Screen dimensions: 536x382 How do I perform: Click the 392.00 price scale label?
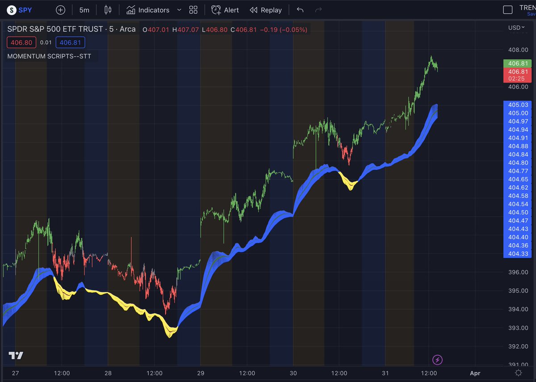pyautogui.click(x=518, y=346)
